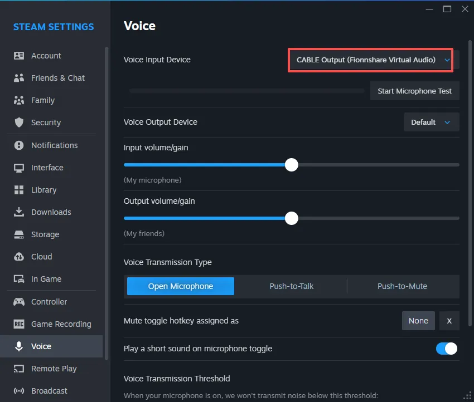Select the Controller gamepad icon

point(19,302)
